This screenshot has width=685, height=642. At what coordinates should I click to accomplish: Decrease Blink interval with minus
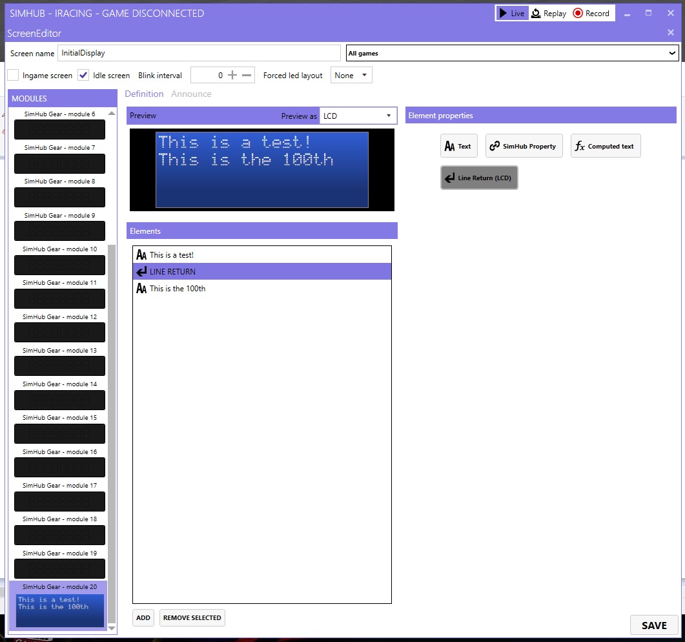[x=247, y=75]
